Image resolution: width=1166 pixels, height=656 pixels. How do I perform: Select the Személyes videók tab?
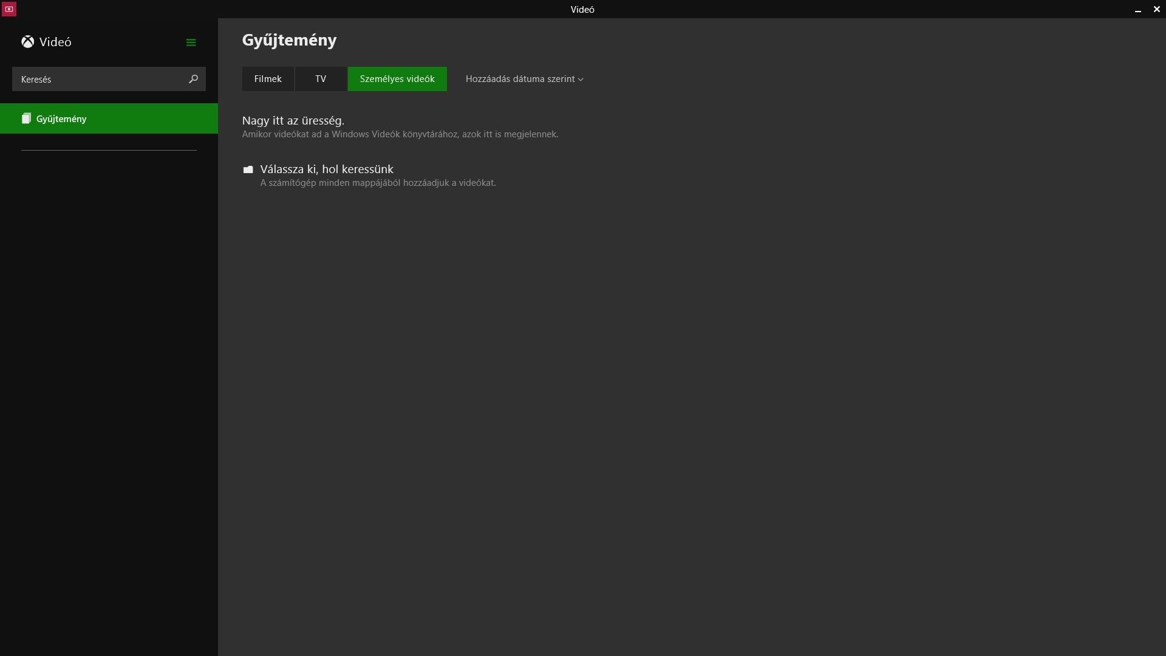(397, 79)
